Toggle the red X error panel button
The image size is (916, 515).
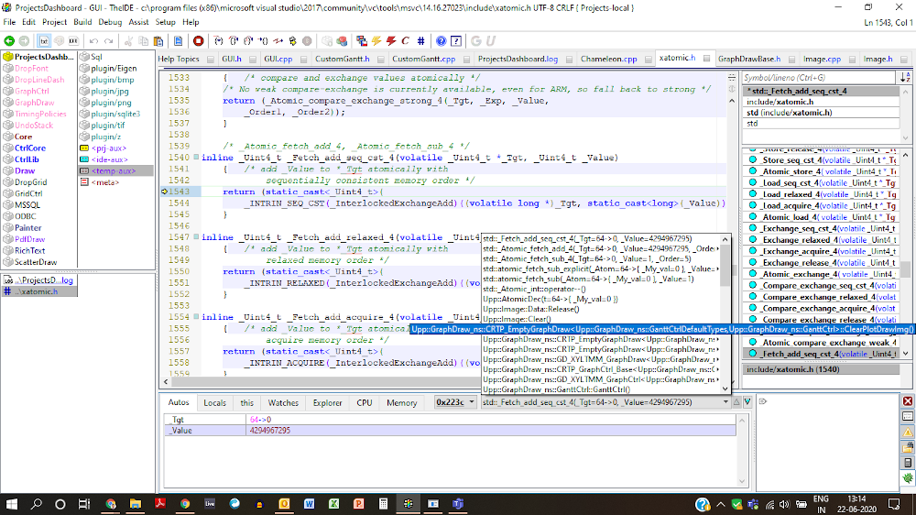tap(908, 401)
